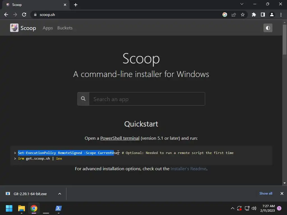The width and height of the screenshot is (287, 215).
Task: Click the padlock site info icon
Action: point(35,15)
